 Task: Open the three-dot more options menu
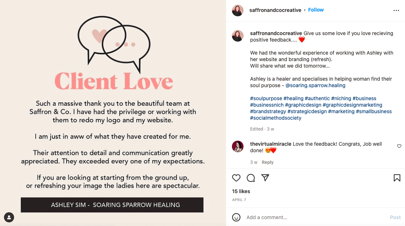coord(396,10)
